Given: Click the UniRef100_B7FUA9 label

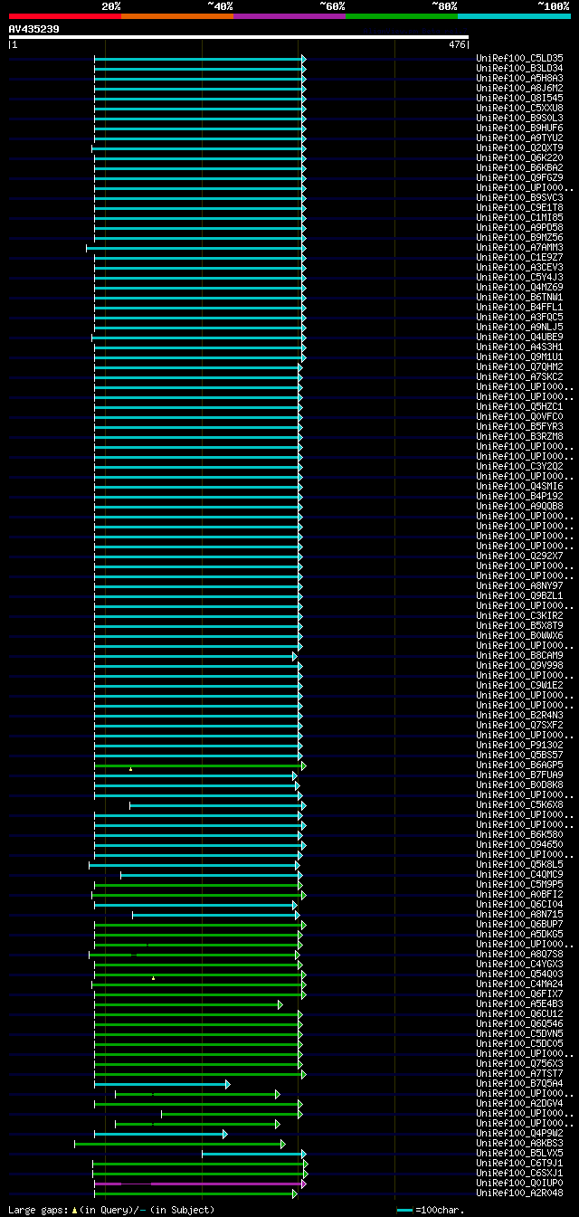Looking at the screenshot, I should coord(519,775).
